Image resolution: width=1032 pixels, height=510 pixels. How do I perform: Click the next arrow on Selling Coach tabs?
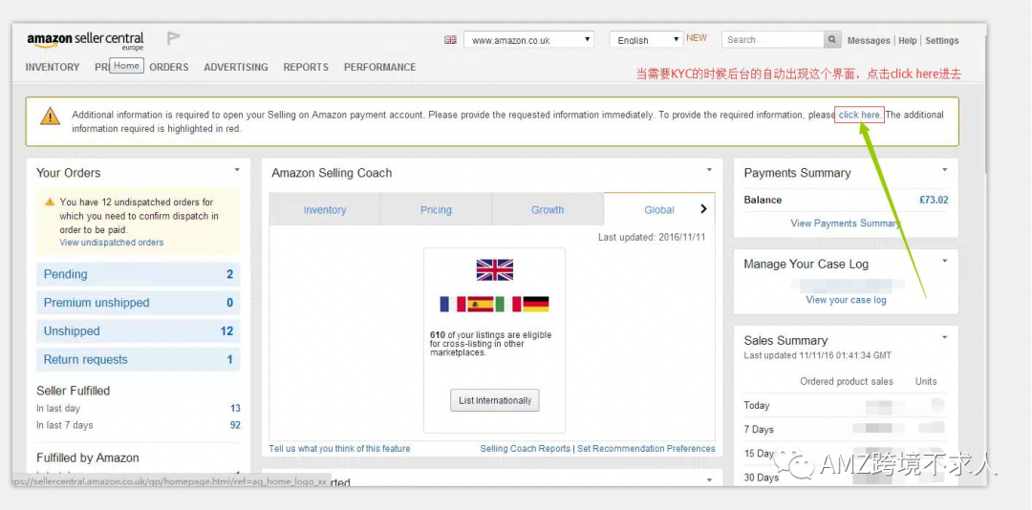(x=703, y=208)
